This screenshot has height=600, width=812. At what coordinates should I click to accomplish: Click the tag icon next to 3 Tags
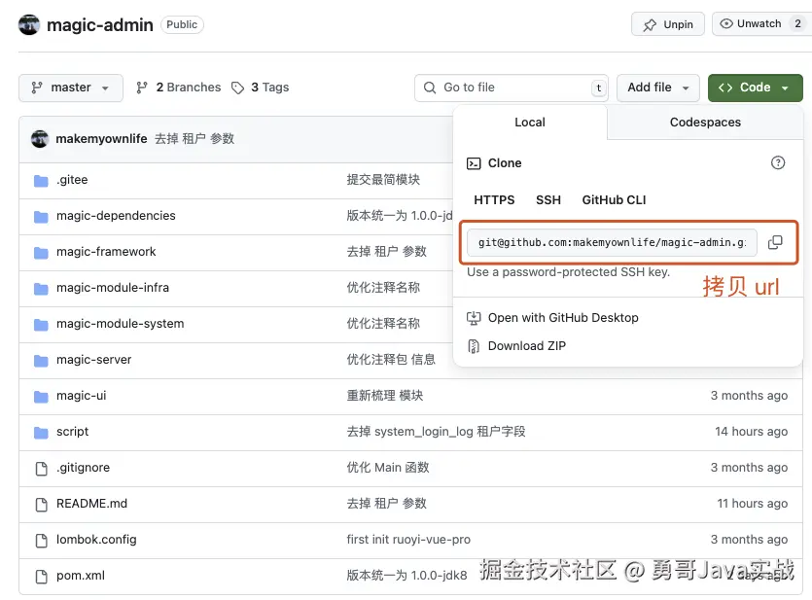[x=237, y=88]
